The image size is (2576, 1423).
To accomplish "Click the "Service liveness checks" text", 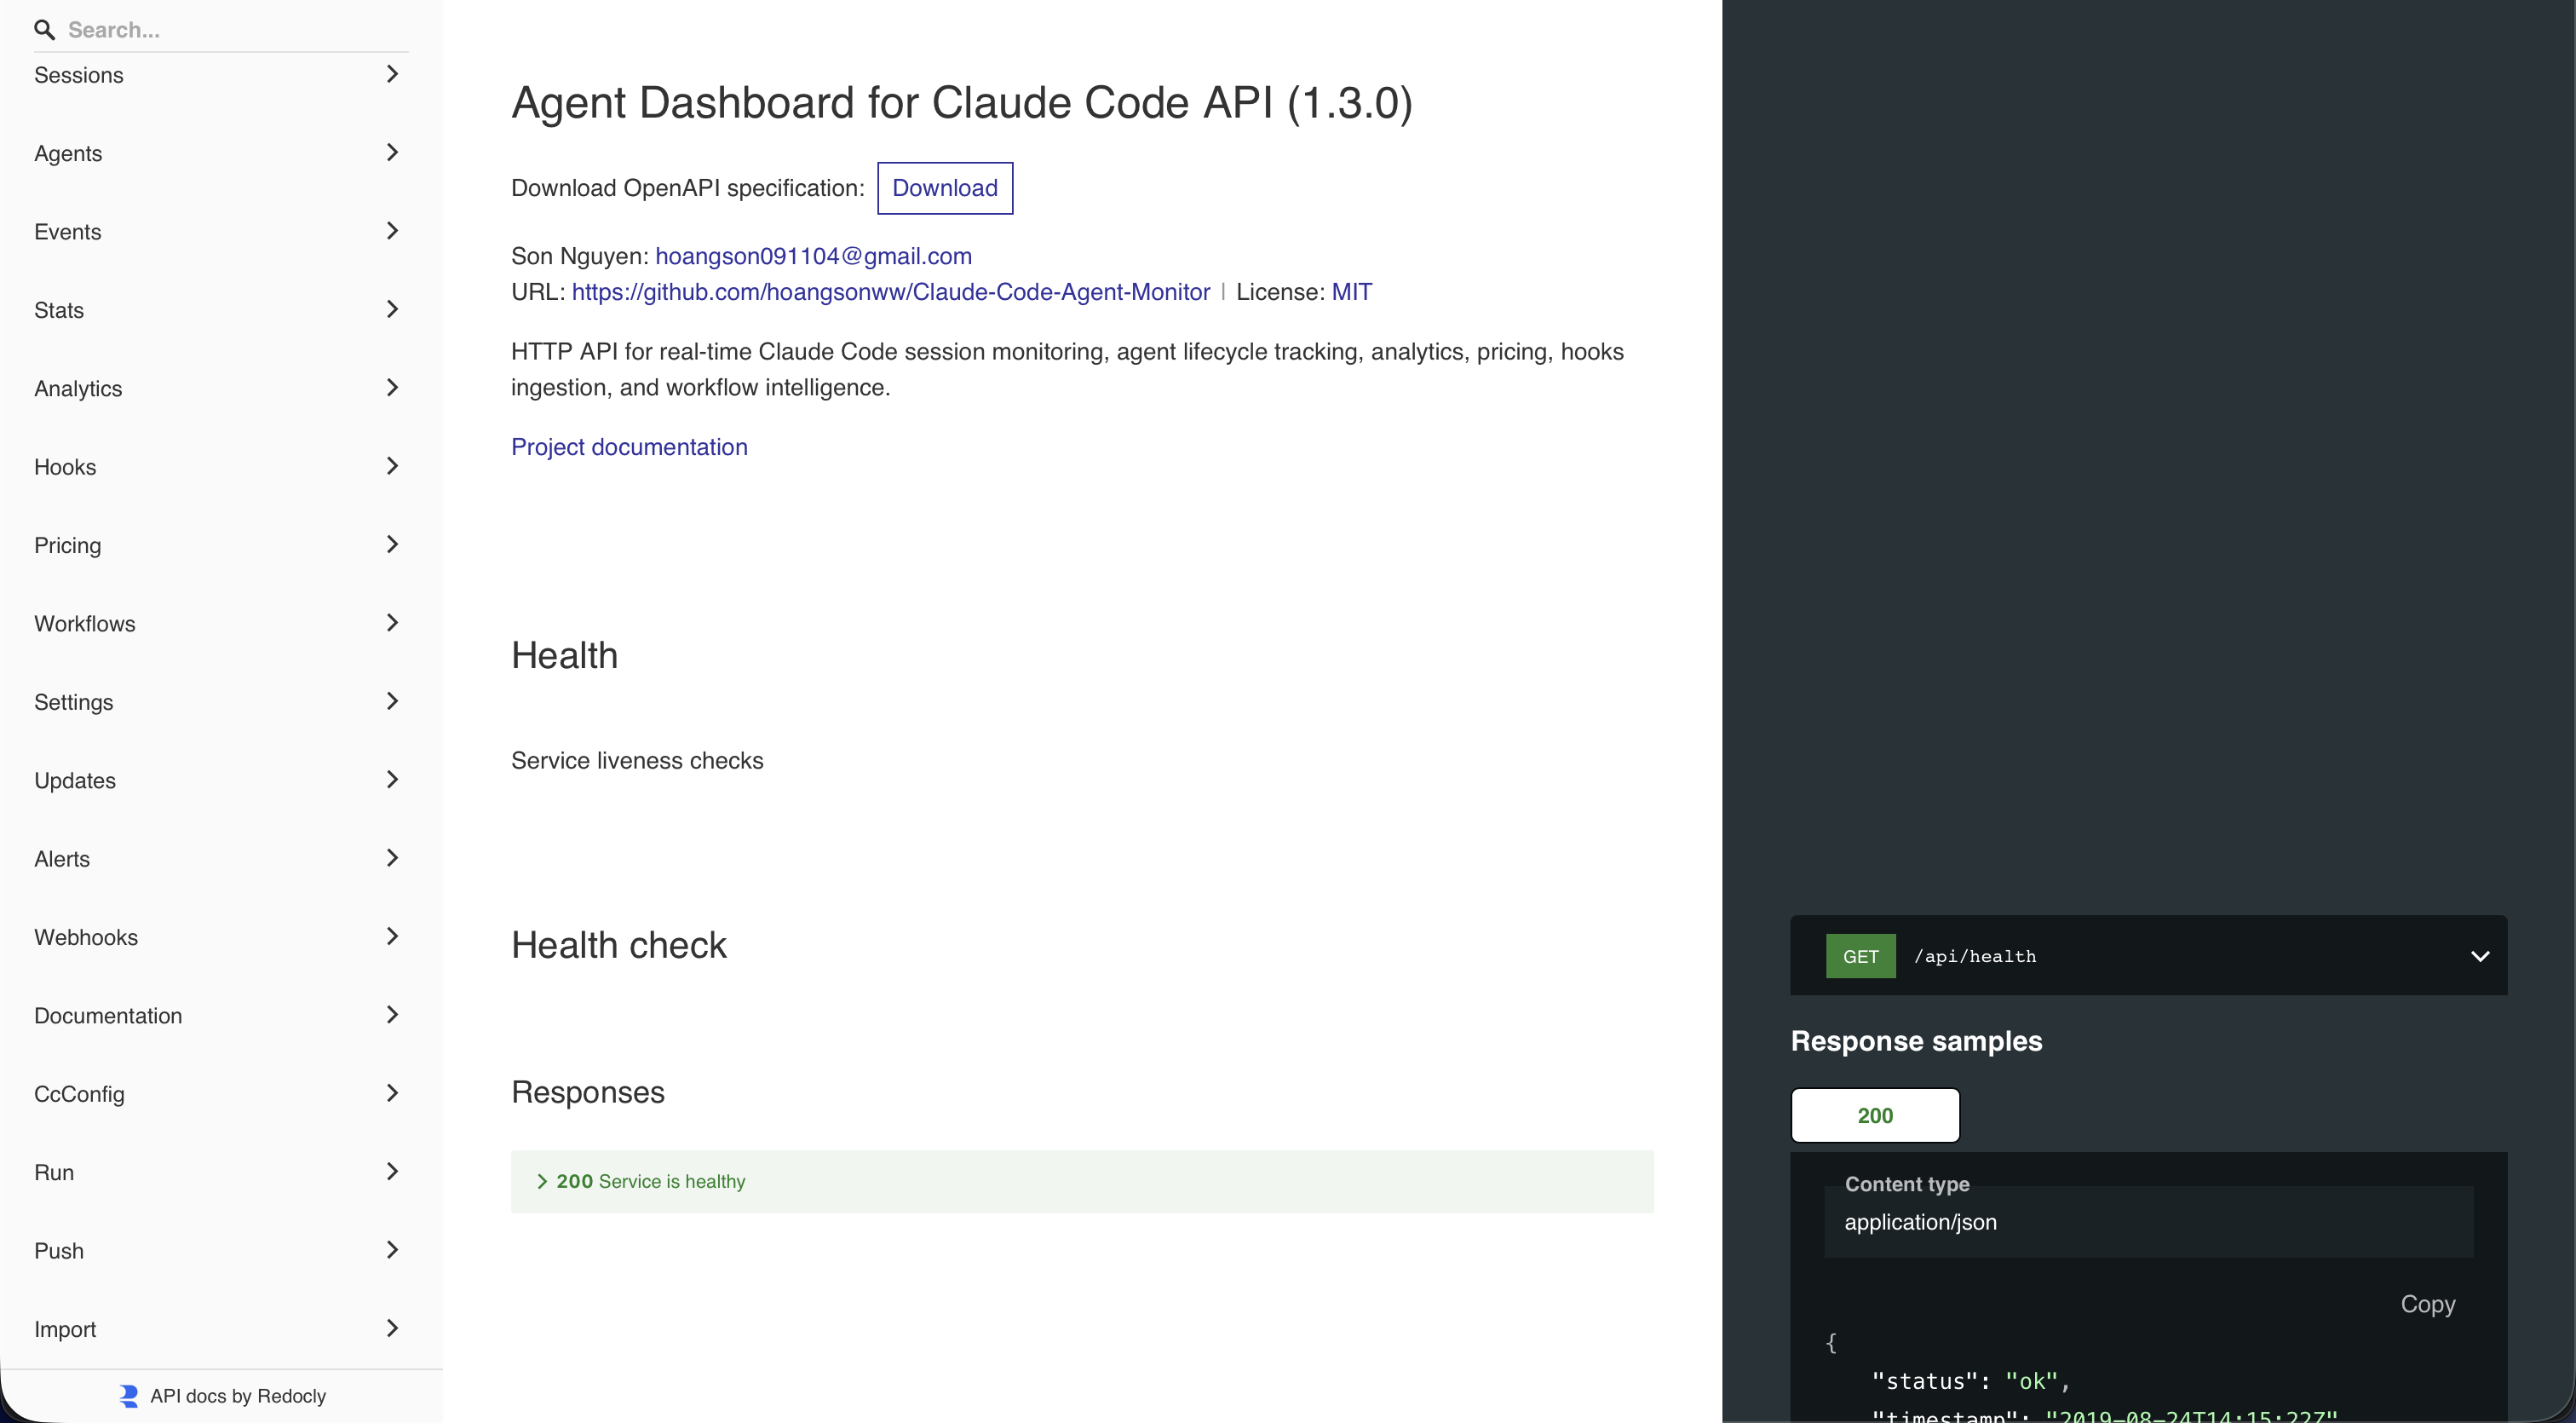I will pos(637,761).
